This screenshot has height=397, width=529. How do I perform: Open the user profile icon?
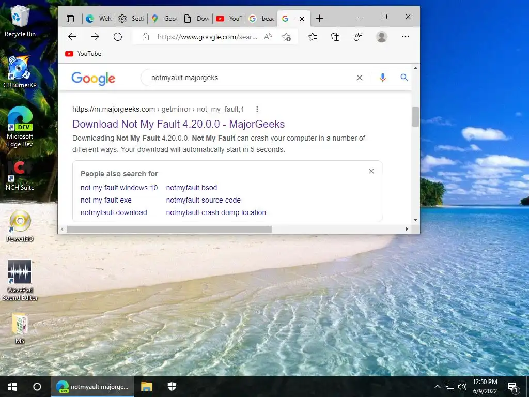tap(382, 37)
